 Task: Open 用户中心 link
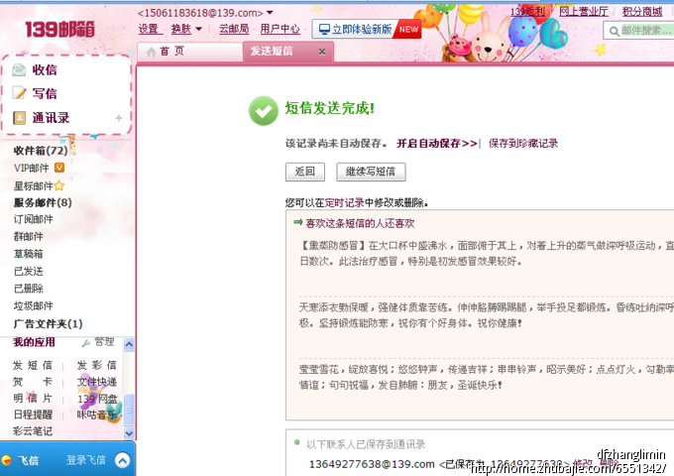[x=280, y=29]
